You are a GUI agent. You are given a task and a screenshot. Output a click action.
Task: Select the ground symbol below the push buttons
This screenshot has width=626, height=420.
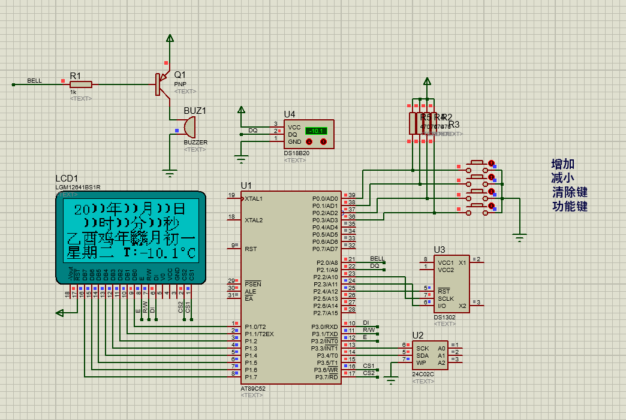[519, 238]
